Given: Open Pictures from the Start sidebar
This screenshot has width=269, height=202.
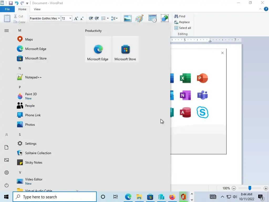Looking at the screenshot, I should pos(7,160).
